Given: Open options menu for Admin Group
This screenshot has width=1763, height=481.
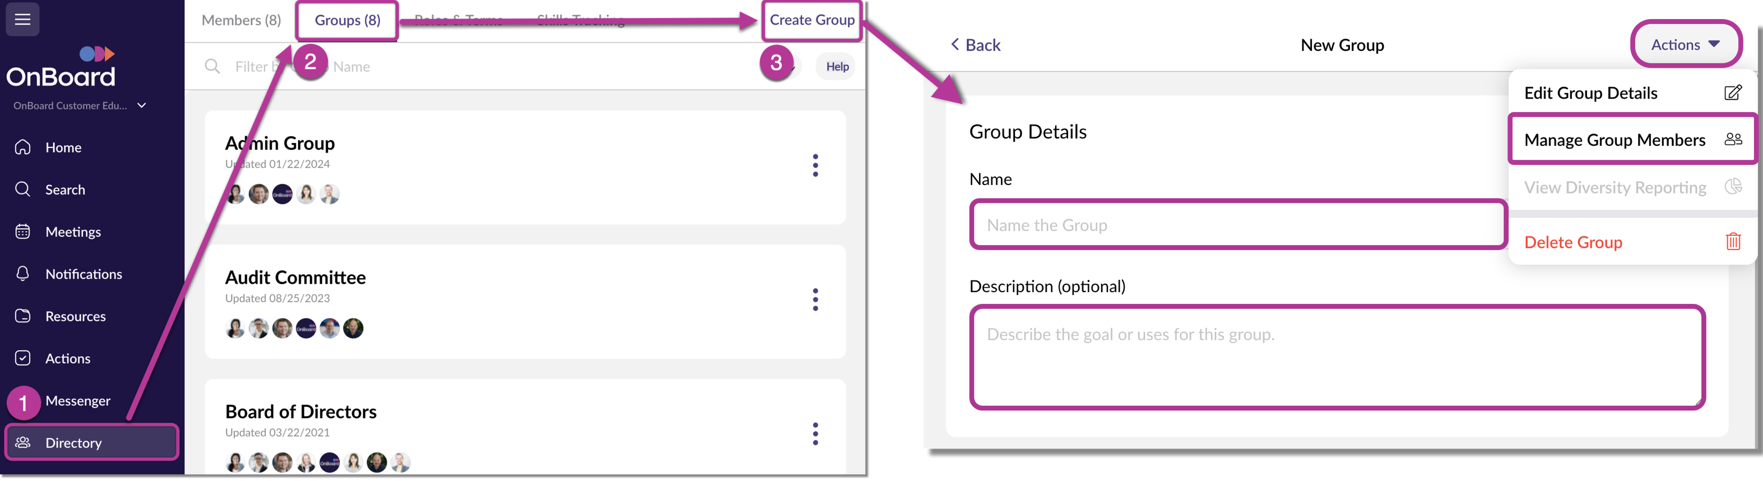Looking at the screenshot, I should (x=815, y=165).
